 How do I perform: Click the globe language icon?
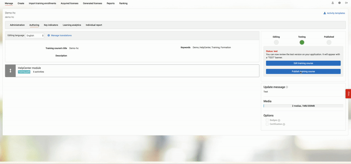click(x=339, y=3)
